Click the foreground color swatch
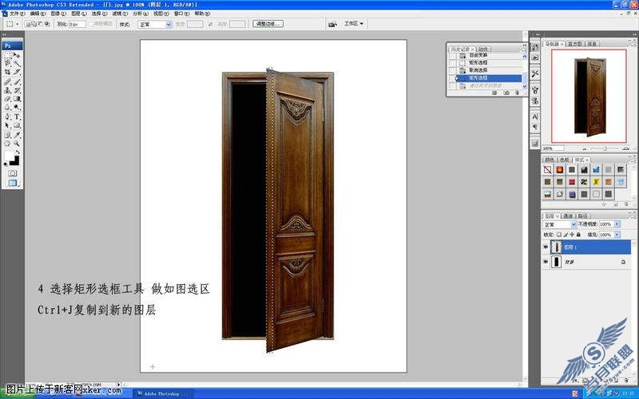This screenshot has height=399, width=639. [x=9, y=156]
